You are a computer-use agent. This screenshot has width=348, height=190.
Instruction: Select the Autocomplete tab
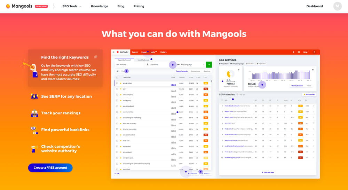[196, 71]
